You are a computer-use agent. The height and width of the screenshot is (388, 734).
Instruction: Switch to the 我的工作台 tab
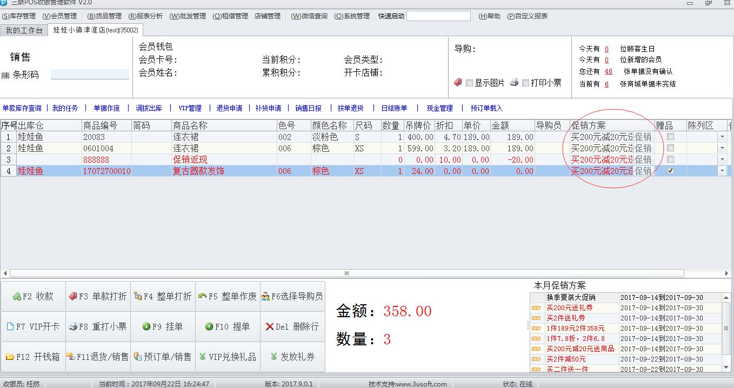(24, 30)
